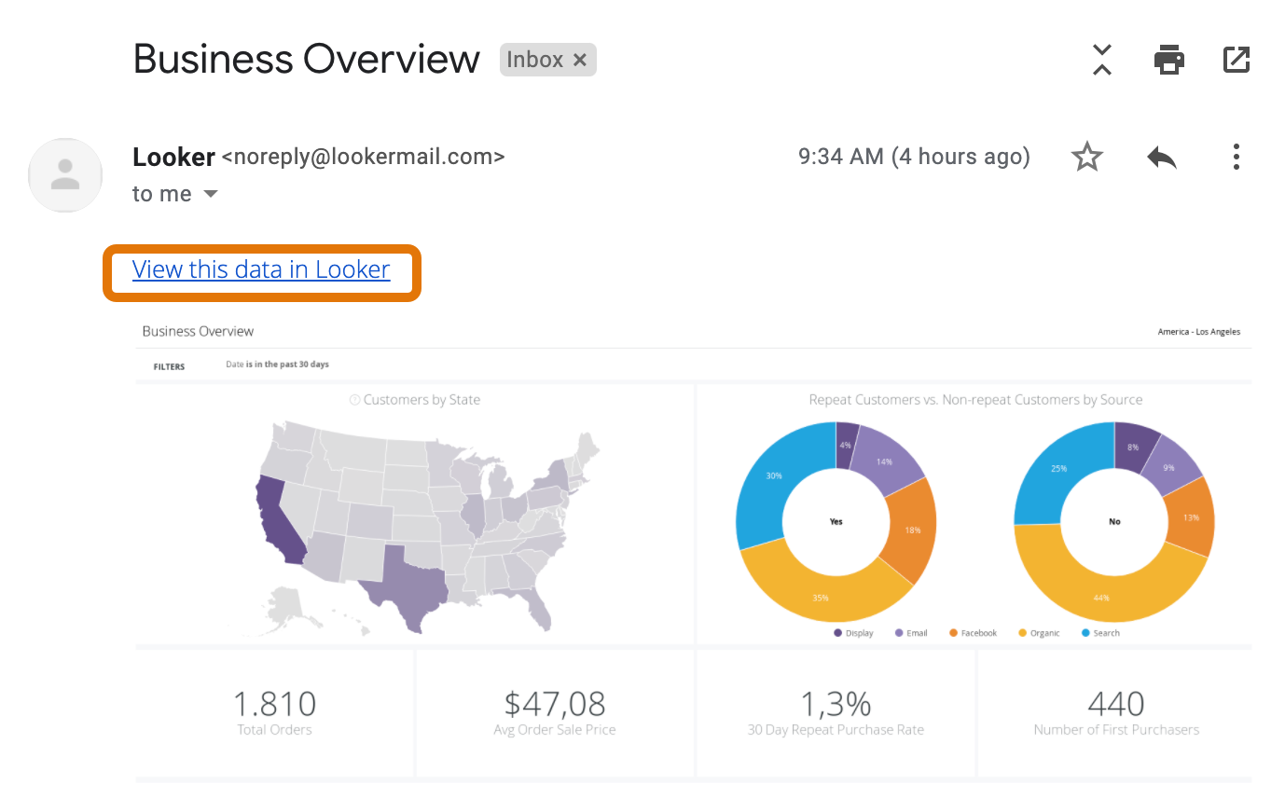Click the embedded dashboard screenshot
The image size is (1285, 785).
(694, 550)
